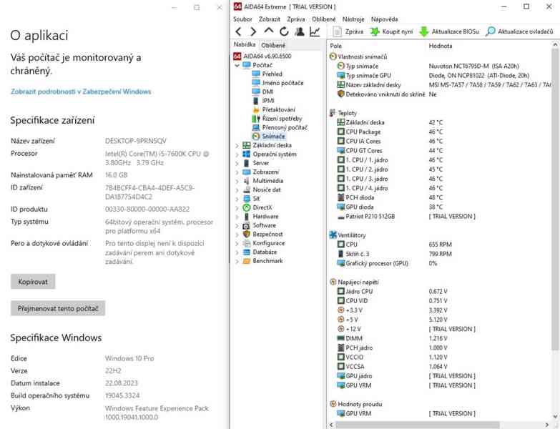The width and height of the screenshot is (560, 429).
Task: Select Přenosný počítač tree item
Action: 280,127
